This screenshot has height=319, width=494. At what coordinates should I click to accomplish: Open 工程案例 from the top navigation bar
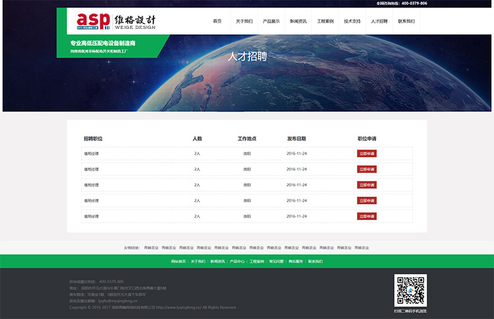pyautogui.click(x=325, y=21)
